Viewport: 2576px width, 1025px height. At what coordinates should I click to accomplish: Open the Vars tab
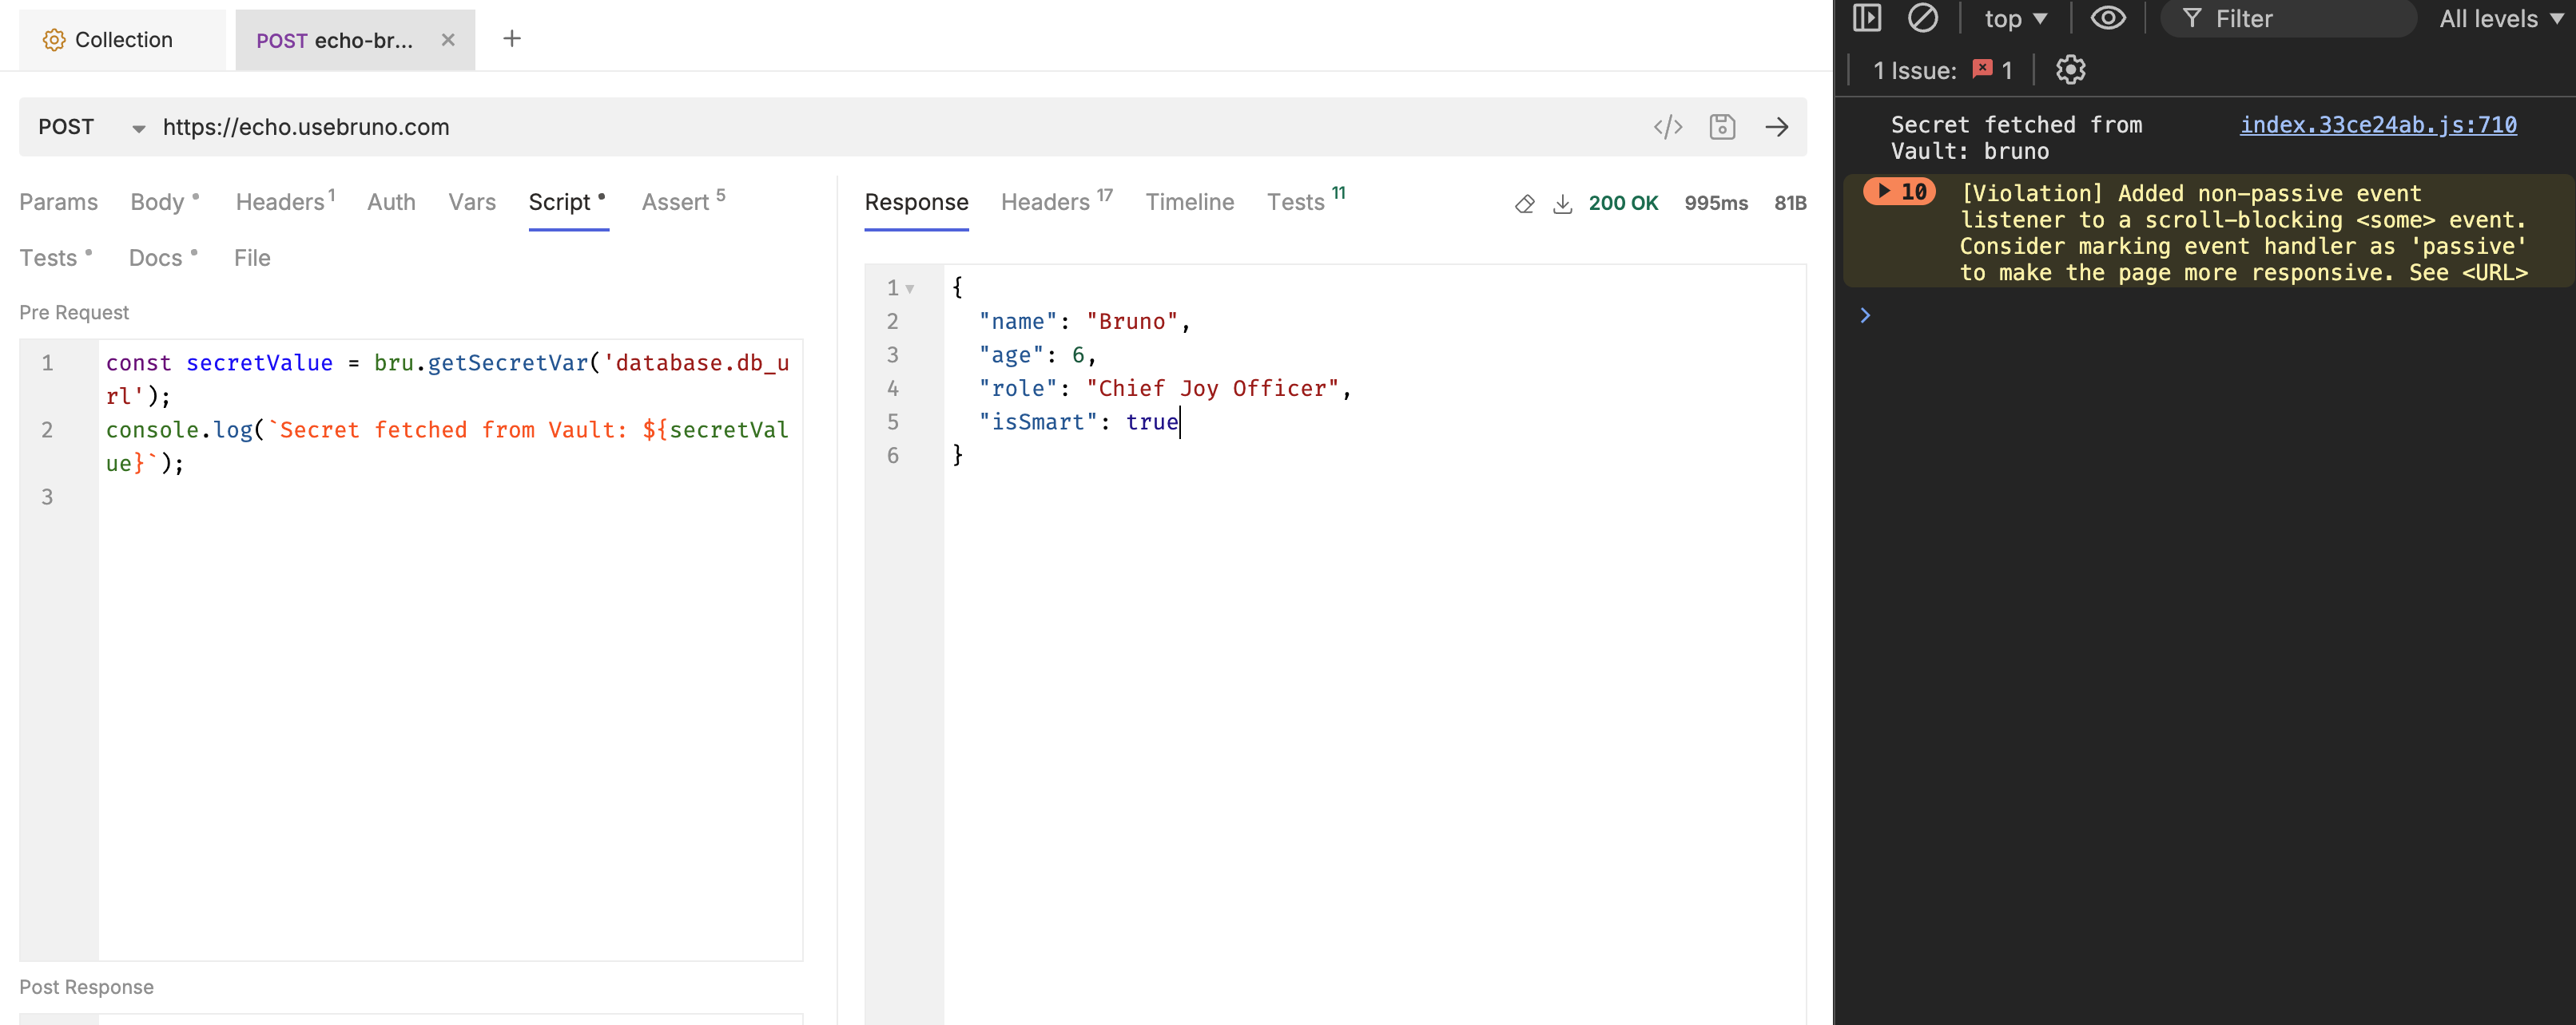(472, 202)
